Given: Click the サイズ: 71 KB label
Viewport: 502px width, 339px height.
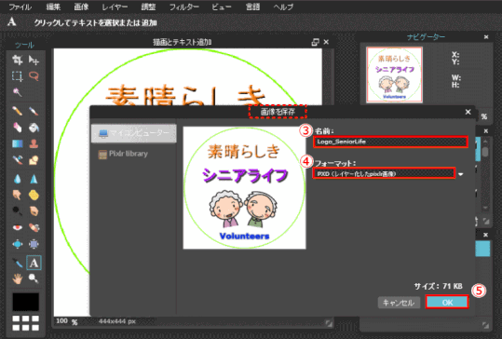Looking at the screenshot, I should [x=438, y=286].
